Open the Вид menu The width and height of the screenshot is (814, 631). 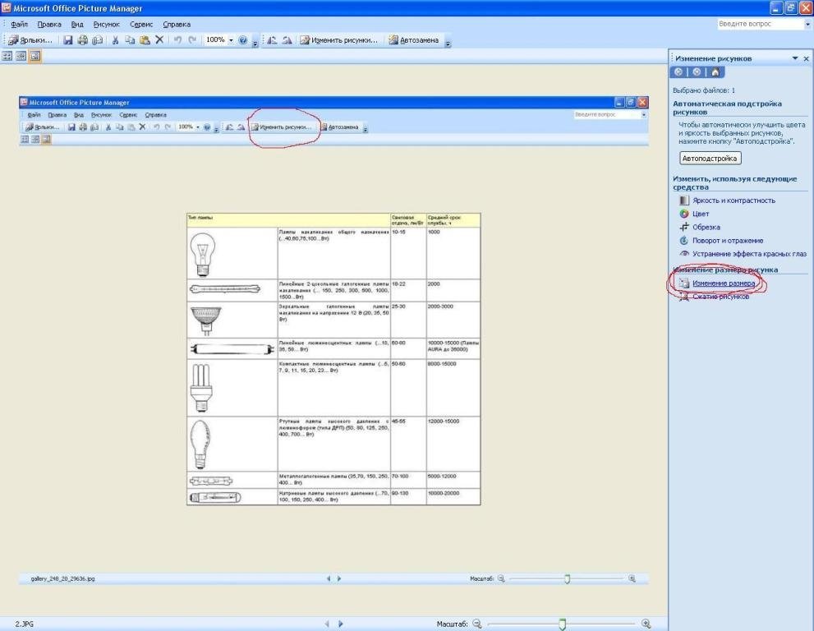[77, 25]
